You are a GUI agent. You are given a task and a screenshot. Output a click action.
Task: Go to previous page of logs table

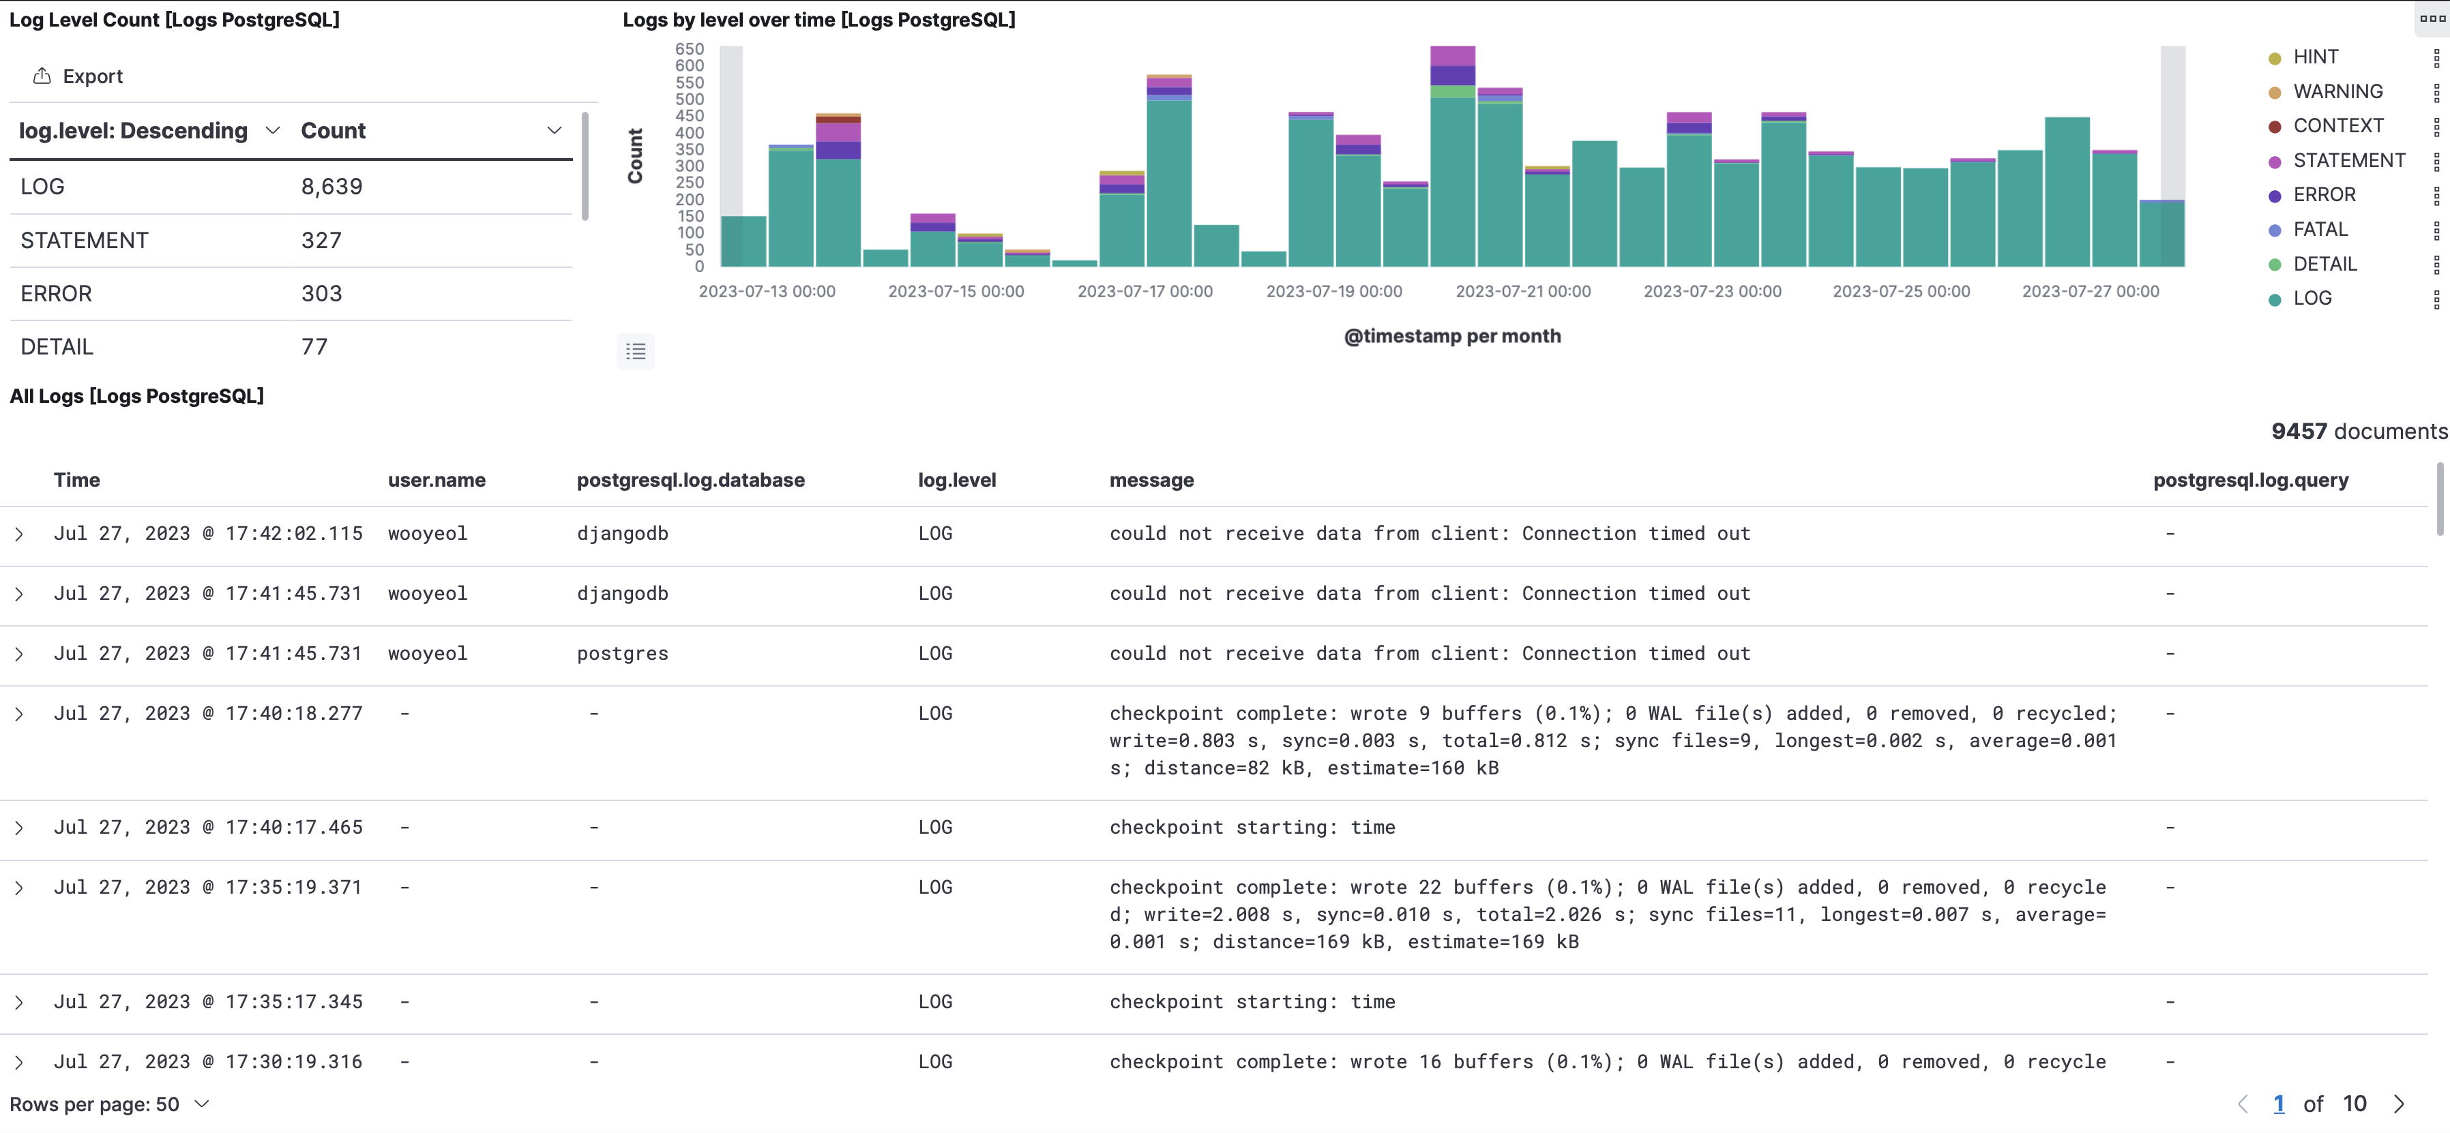[2243, 1104]
